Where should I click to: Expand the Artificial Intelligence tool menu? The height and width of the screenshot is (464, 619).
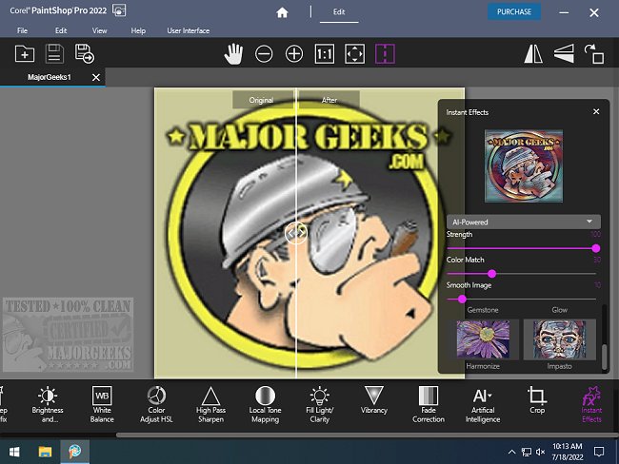(483, 404)
